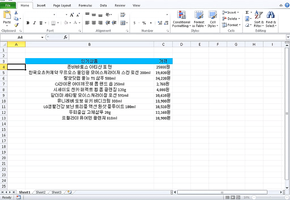Switch to the Review tab
Image resolution: width=290 pixels, height=200 pixels.
[x=120, y=5]
